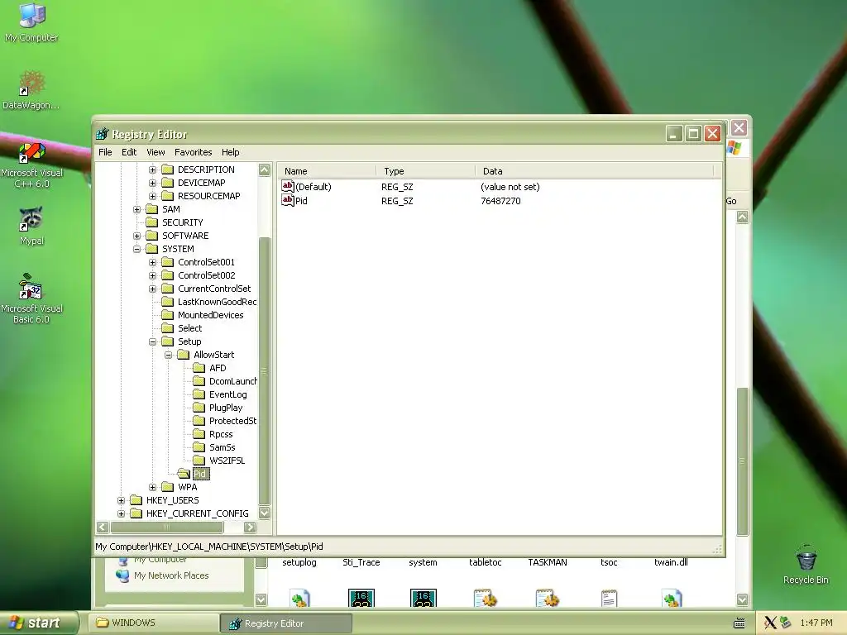Open the File menu

tap(105, 152)
